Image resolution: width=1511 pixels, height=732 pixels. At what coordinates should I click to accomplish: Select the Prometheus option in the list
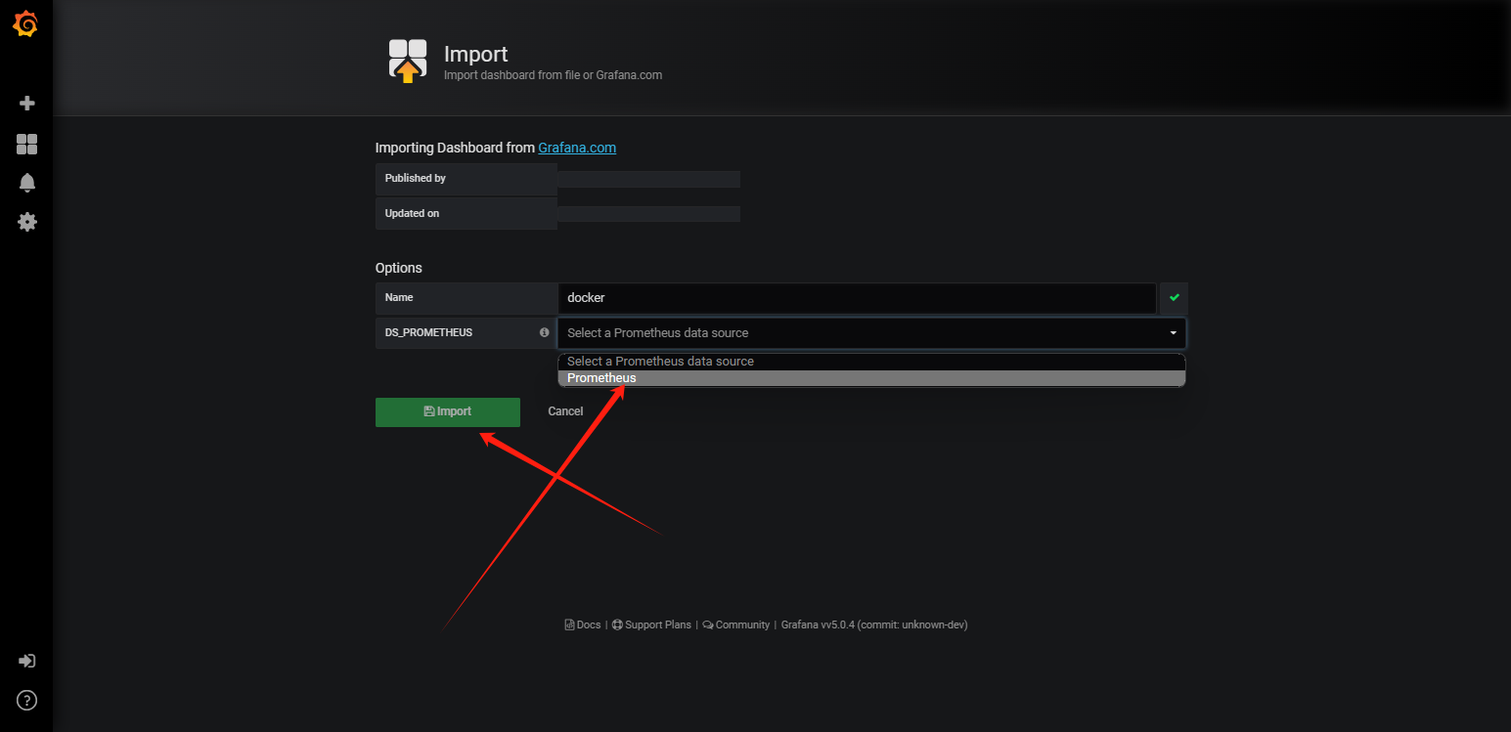(x=871, y=378)
